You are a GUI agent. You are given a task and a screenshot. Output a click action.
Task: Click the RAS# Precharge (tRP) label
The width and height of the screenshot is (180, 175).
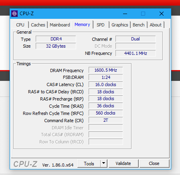(x=62, y=99)
